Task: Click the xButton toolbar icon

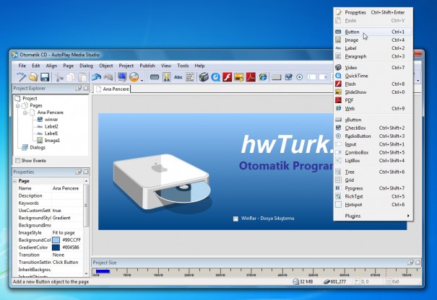Action: [x=276, y=77]
